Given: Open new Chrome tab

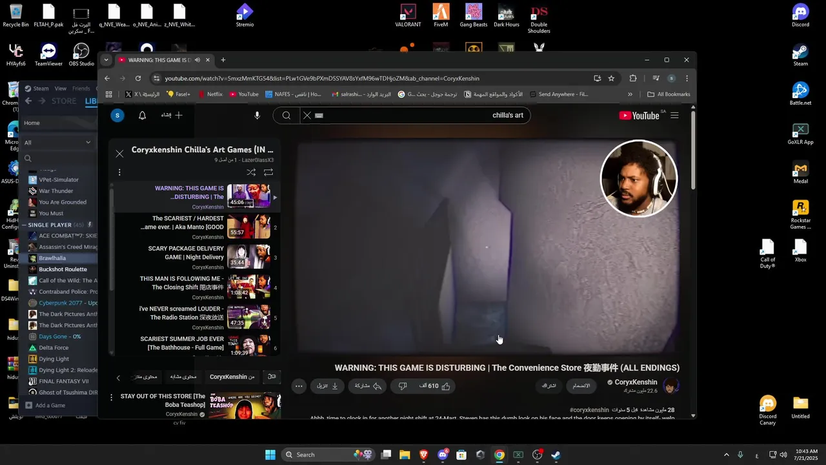Looking at the screenshot, I should (223, 60).
